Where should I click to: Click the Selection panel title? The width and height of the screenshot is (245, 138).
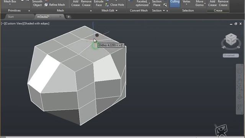point(188,10)
